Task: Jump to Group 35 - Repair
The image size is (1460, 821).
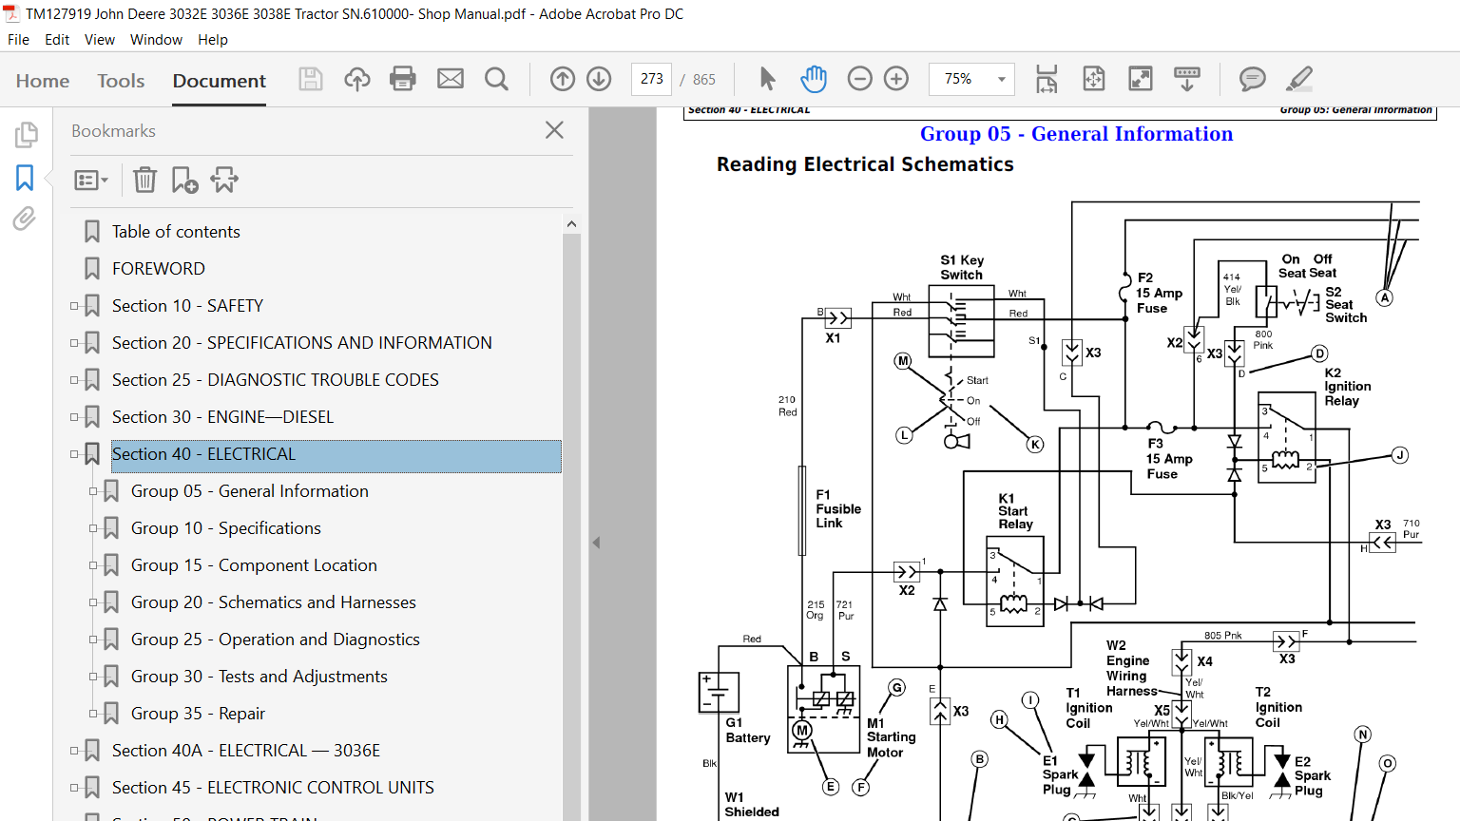Action: point(198,714)
